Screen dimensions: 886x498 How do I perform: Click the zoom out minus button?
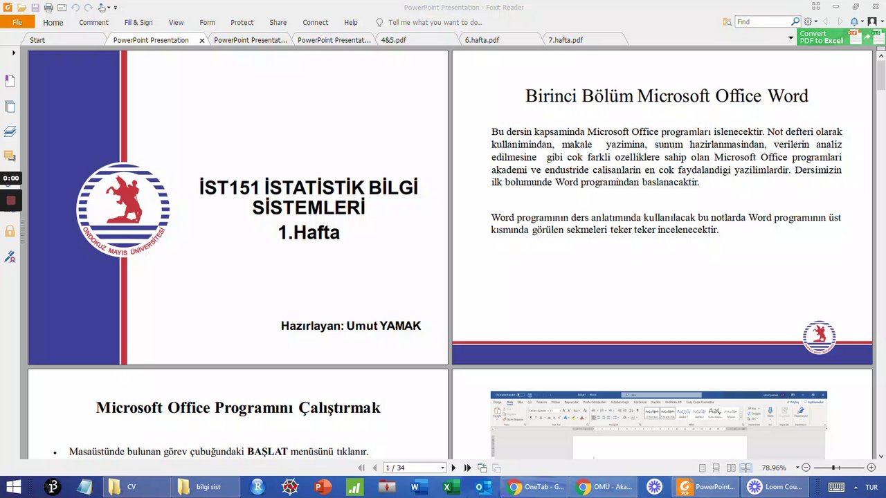coord(806,468)
